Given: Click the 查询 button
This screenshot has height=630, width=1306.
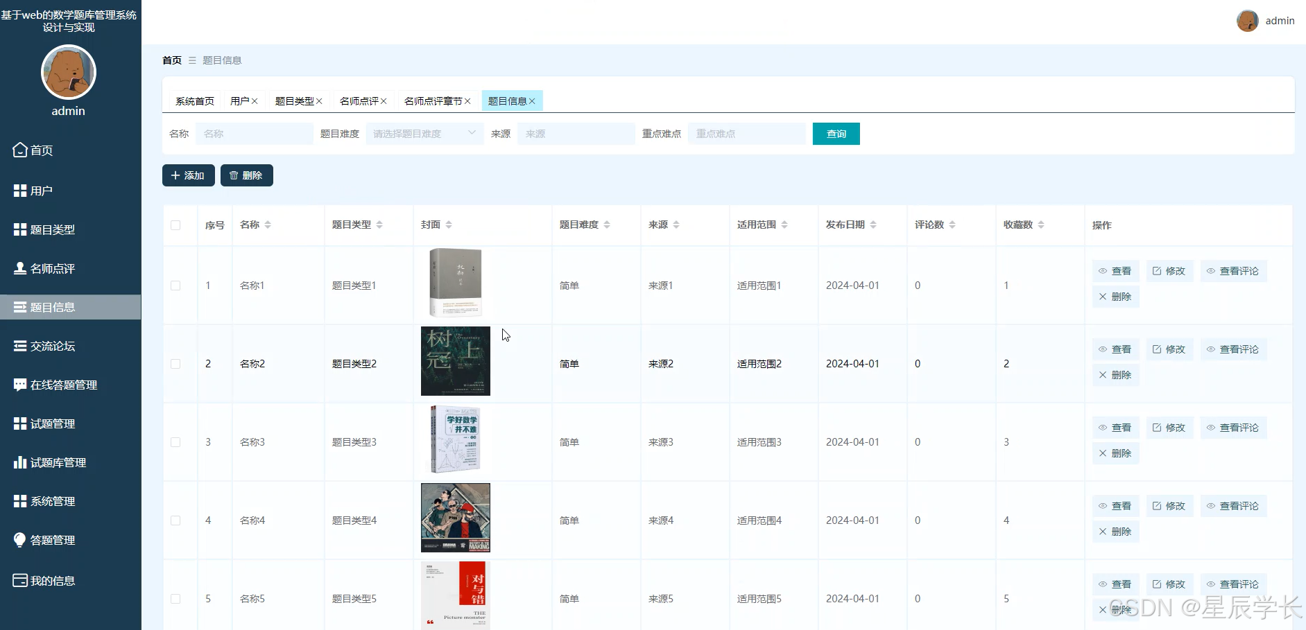Looking at the screenshot, I should coord(836,134).
